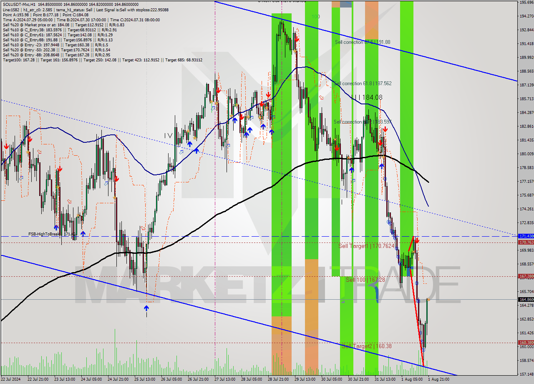Click the red 160.380 price tag
The height and width of the screenshot is (384, 534).
pyautogui.click(x=526, y=343)
